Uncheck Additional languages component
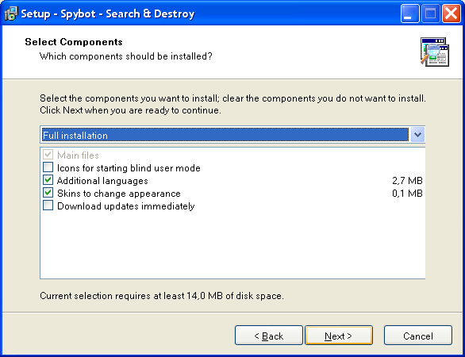 [x=48, y=180]
